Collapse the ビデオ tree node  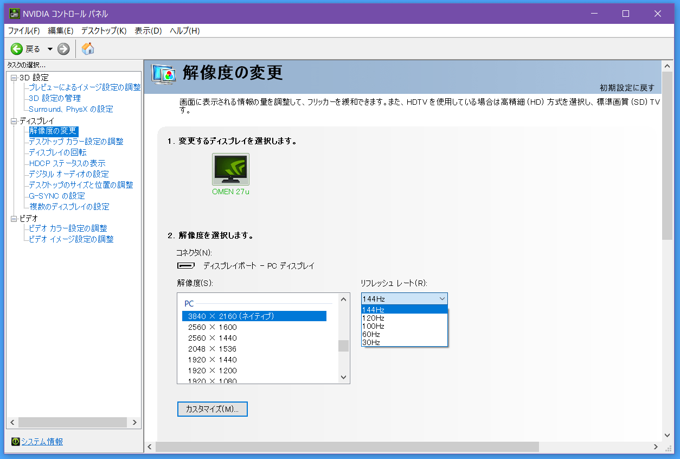point(14,219)
